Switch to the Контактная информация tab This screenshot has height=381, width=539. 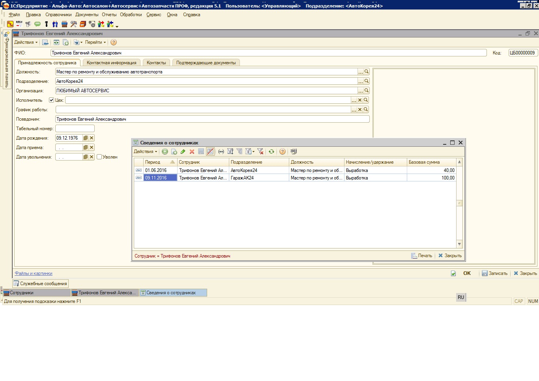coord(112,63)
